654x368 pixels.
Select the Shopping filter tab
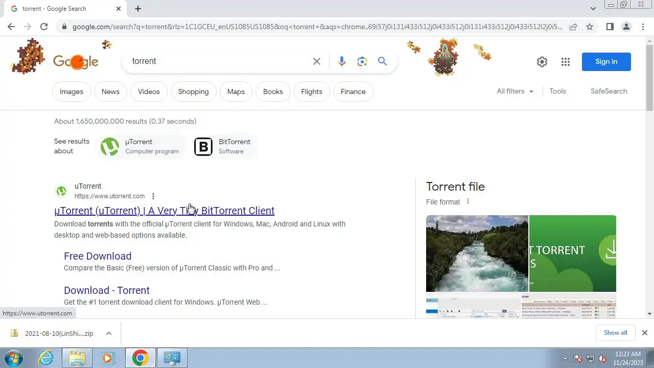193,92
